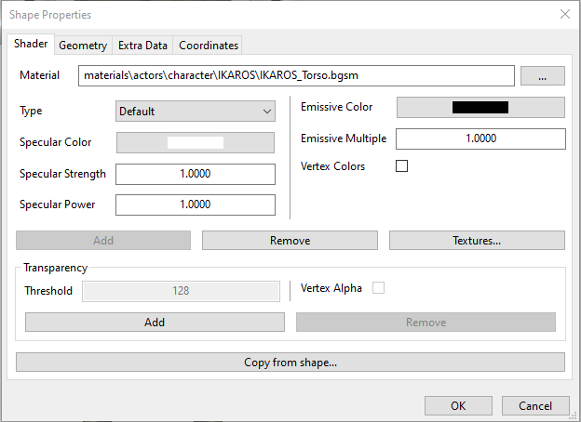This screenshot has height=422, width=581.
Task: Add transparency with the Add button
Action: (155, 323)
